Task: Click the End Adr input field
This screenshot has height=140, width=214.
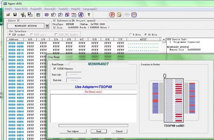Action: coord(74,80)
